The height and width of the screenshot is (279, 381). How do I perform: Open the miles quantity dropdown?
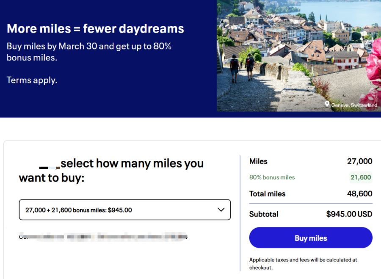124,210
